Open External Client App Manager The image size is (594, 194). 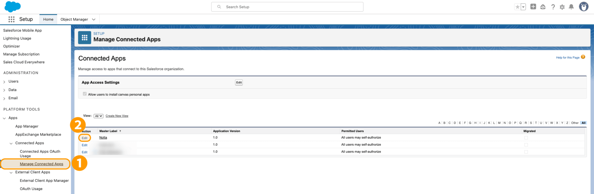tap(44, 181)
